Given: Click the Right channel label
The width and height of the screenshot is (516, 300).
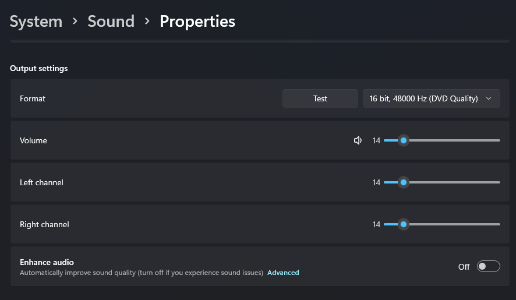Looking at the screenshot, I should (44, 225).
